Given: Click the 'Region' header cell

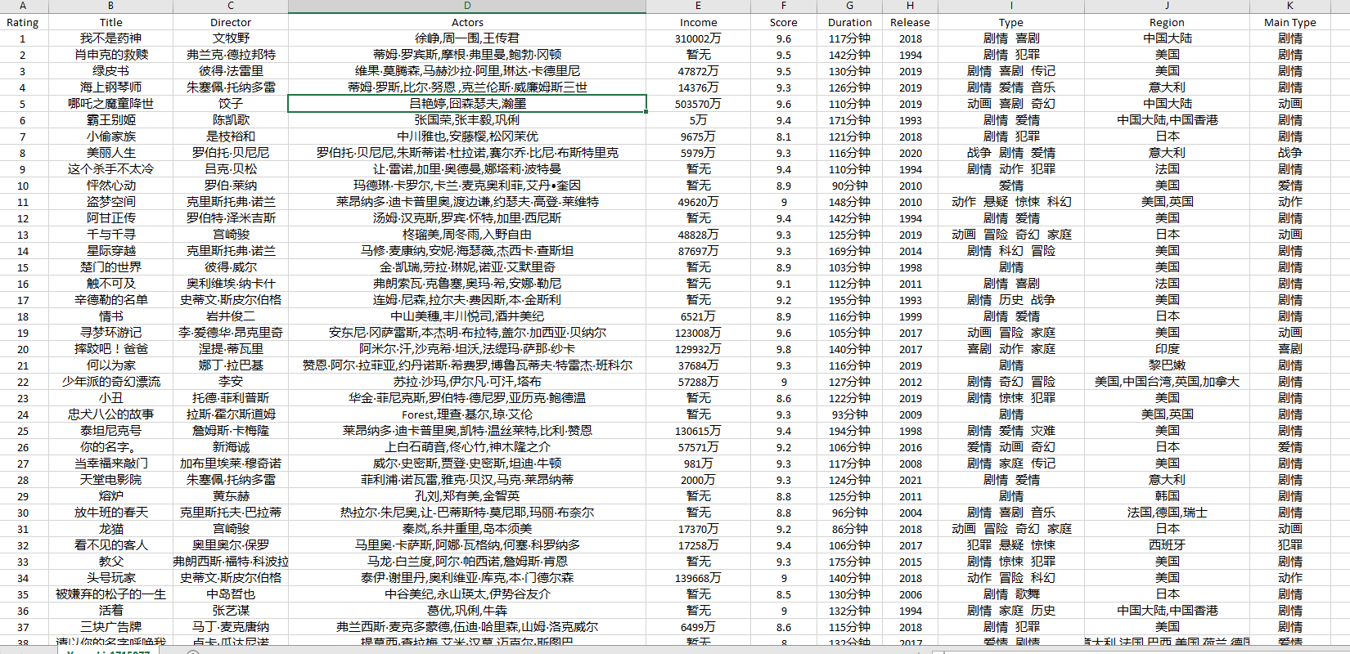Looking at the screenshot, I should point(1167,22).
